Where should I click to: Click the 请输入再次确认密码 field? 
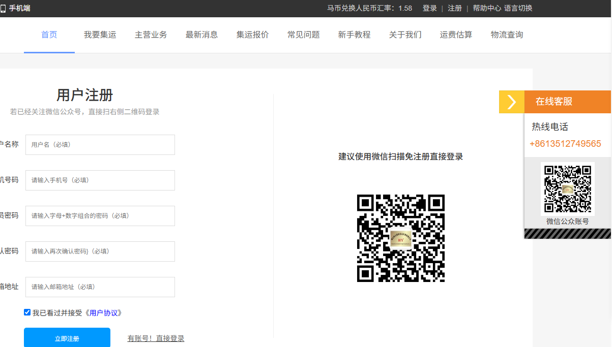coord(100,251)
